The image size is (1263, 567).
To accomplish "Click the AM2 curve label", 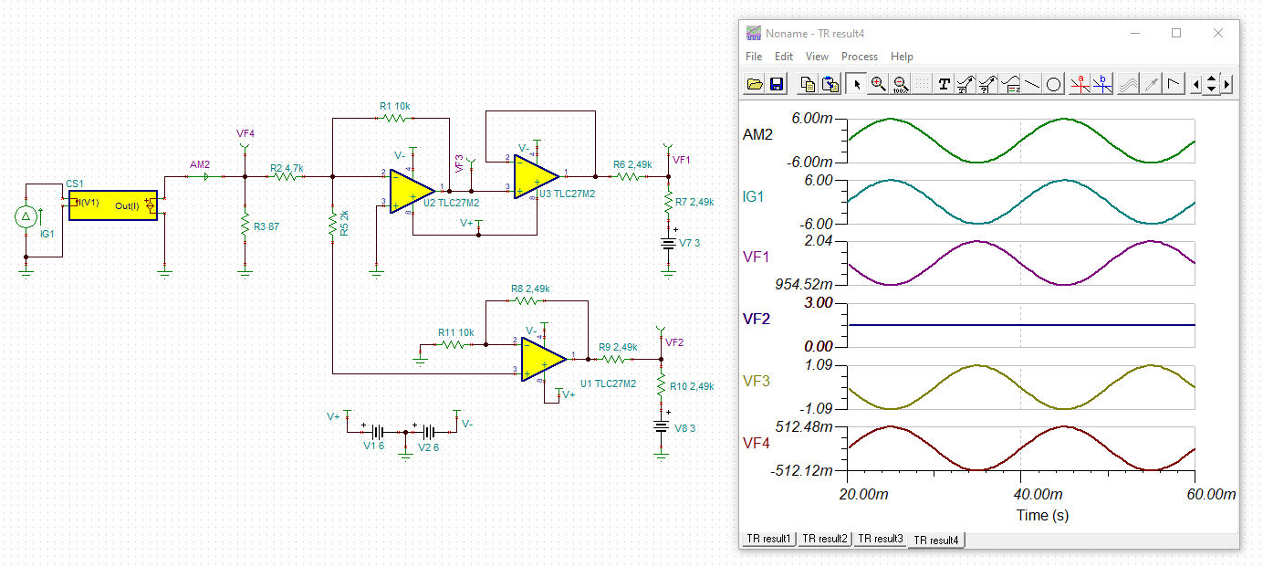I will (x=758, y=134).
